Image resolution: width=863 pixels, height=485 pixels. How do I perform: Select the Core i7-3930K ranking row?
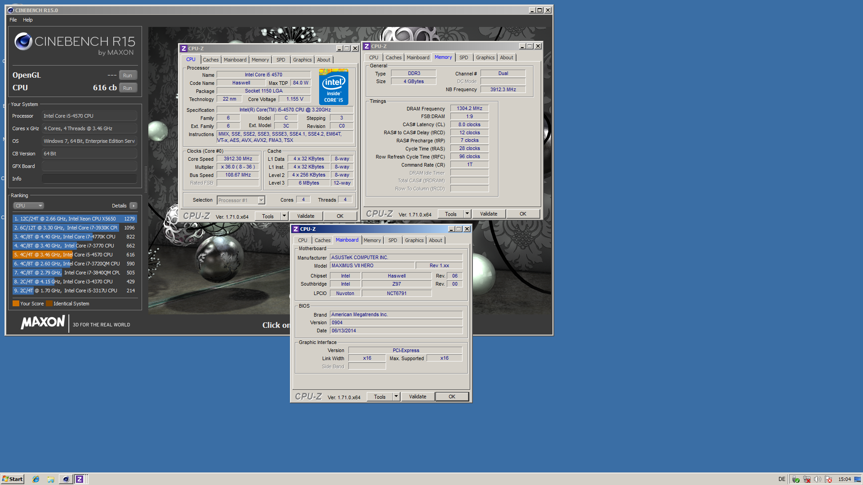coord(75,228)
